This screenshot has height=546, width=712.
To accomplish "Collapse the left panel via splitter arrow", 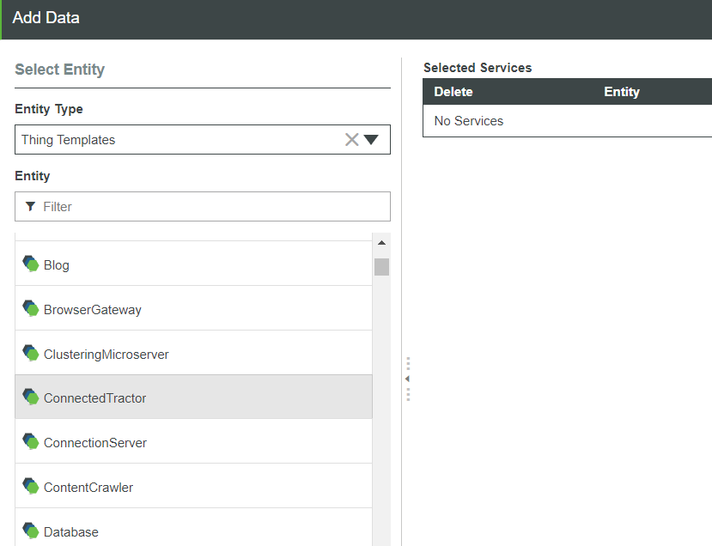I will [407, 379].
